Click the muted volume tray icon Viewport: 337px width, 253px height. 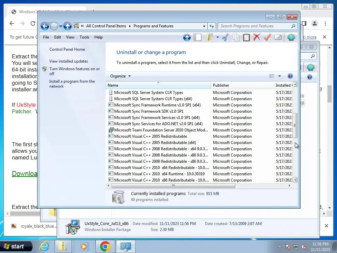click(x=304, y=247)
